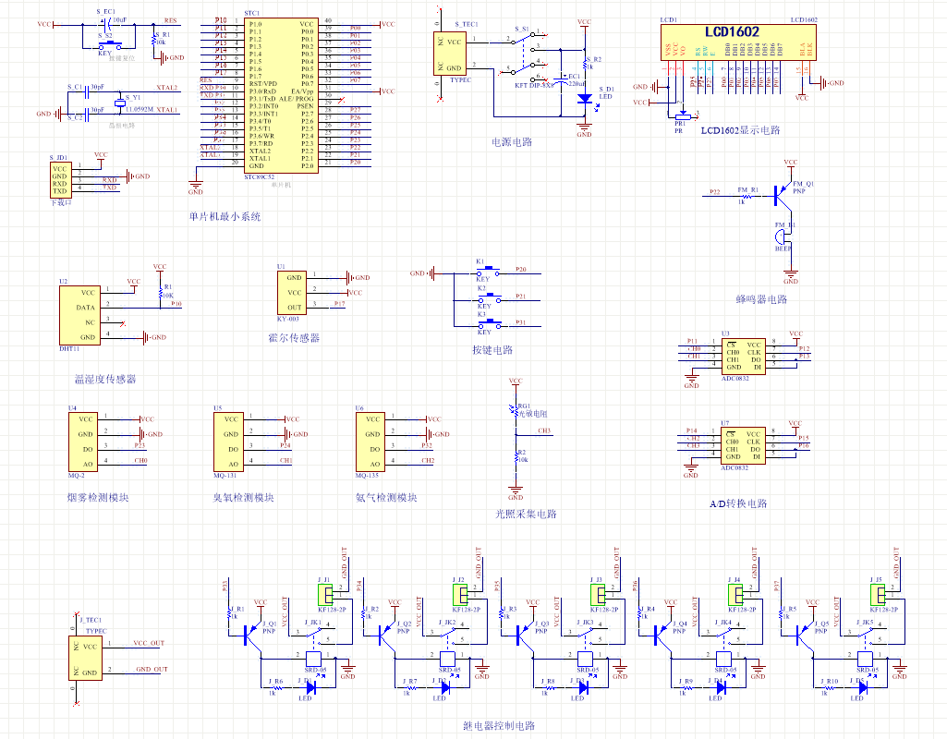This screenshot has height=739, width=947.
Task: Click the "按键电路" caption
Action: click(492, 350)
